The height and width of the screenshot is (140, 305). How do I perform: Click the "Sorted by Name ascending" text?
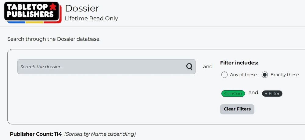(x=100, y=134)
